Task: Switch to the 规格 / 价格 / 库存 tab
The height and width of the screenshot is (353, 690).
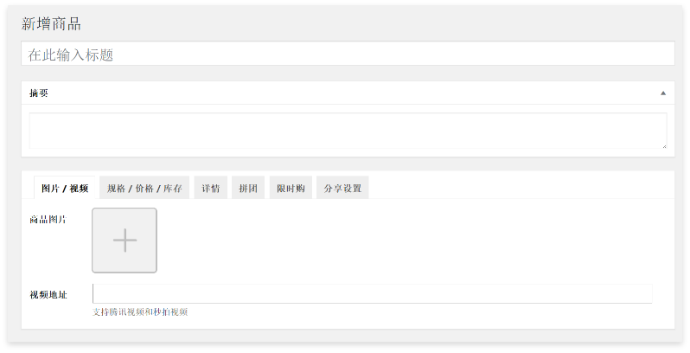Action: click(144, 188)
